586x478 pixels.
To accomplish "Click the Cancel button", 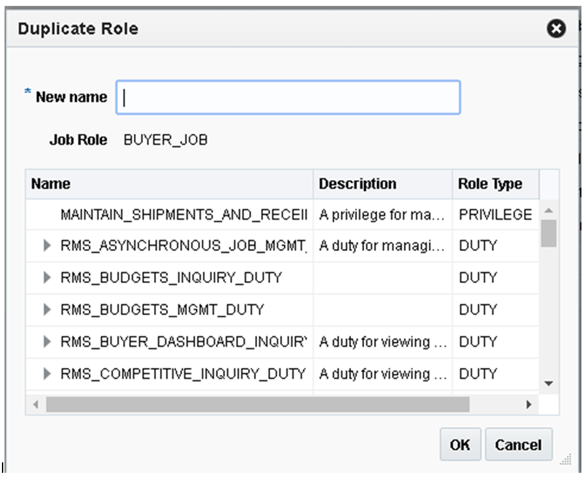I will [519, 444].
